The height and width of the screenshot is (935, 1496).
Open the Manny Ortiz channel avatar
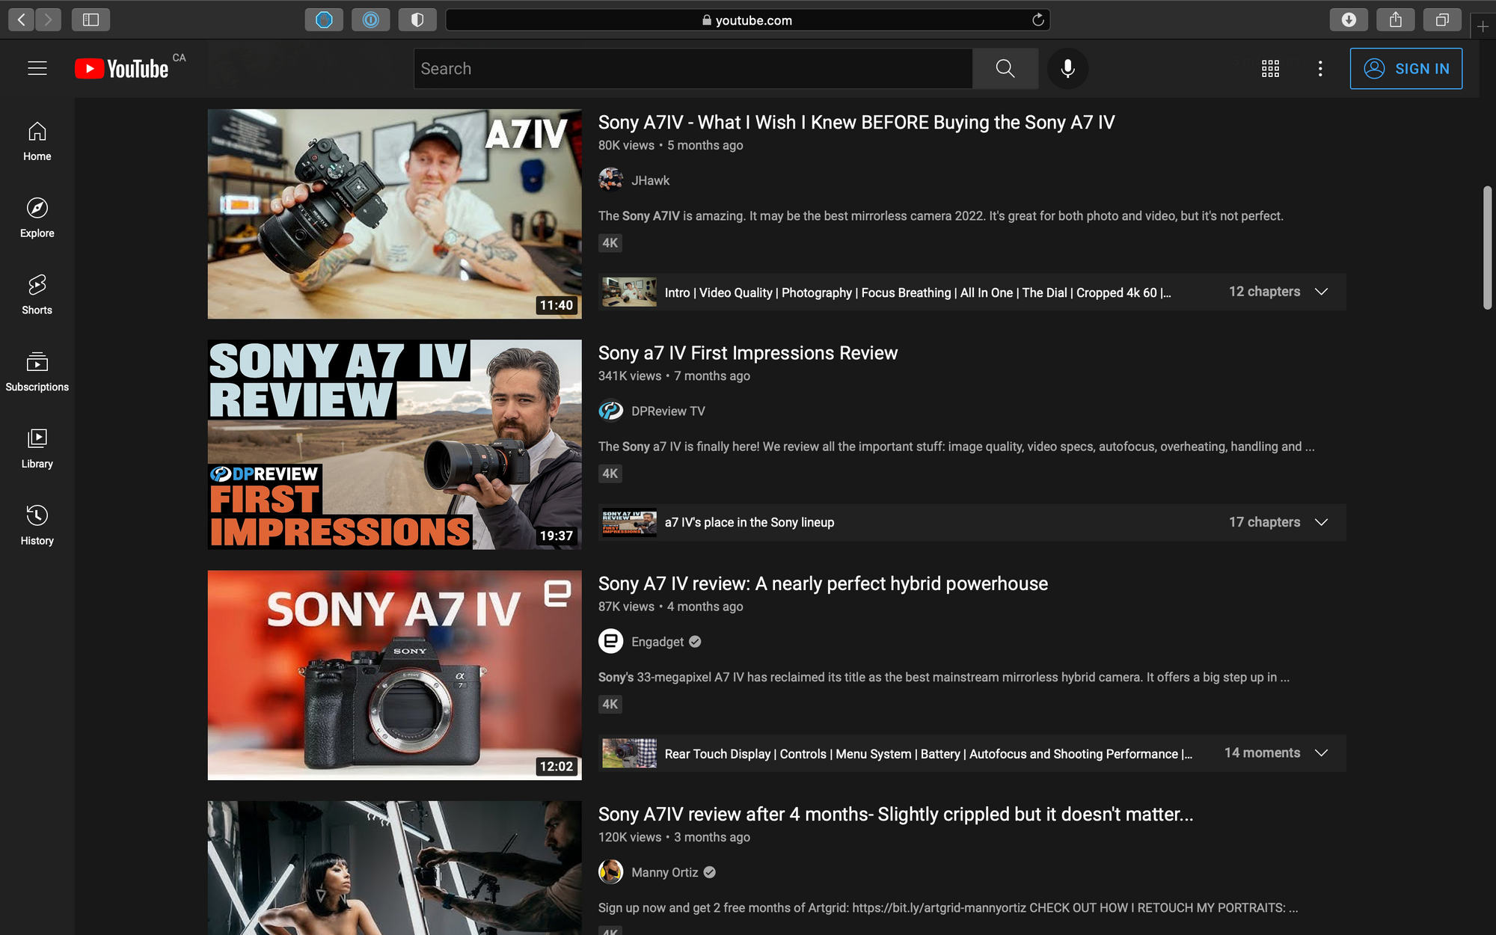point(611,871)
